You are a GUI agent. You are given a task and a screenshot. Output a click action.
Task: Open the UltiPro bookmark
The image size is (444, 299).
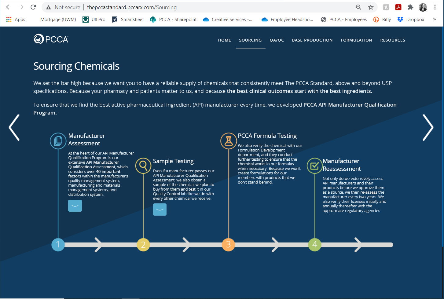click(94, 19)
